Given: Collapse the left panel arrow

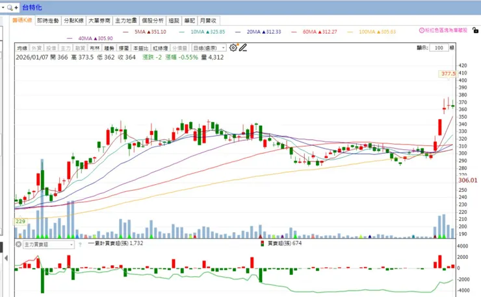Looking at the screenshot, I should tap(6, 258).
